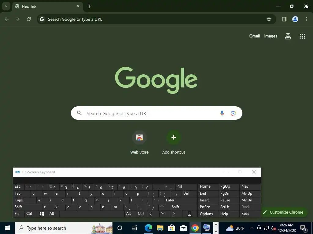Toggle the right Ctrl key on the On-Screen Keyboard
This screenshot has width=313, height=234.
point(142,214)
